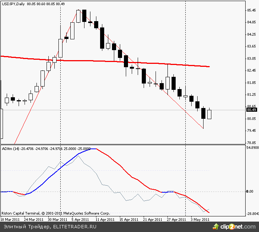Click the 3 May 2011 date label
Screen dimensions: 259x232
click(x=200, y=219)
